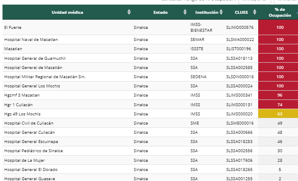Click CLUES code SLSME000016
This screenshot has width=298, height=181.
pyautogui.click(x=240, y=123)
